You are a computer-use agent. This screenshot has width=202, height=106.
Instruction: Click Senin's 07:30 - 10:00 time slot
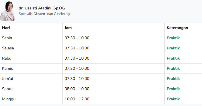(x=77, y=38)
